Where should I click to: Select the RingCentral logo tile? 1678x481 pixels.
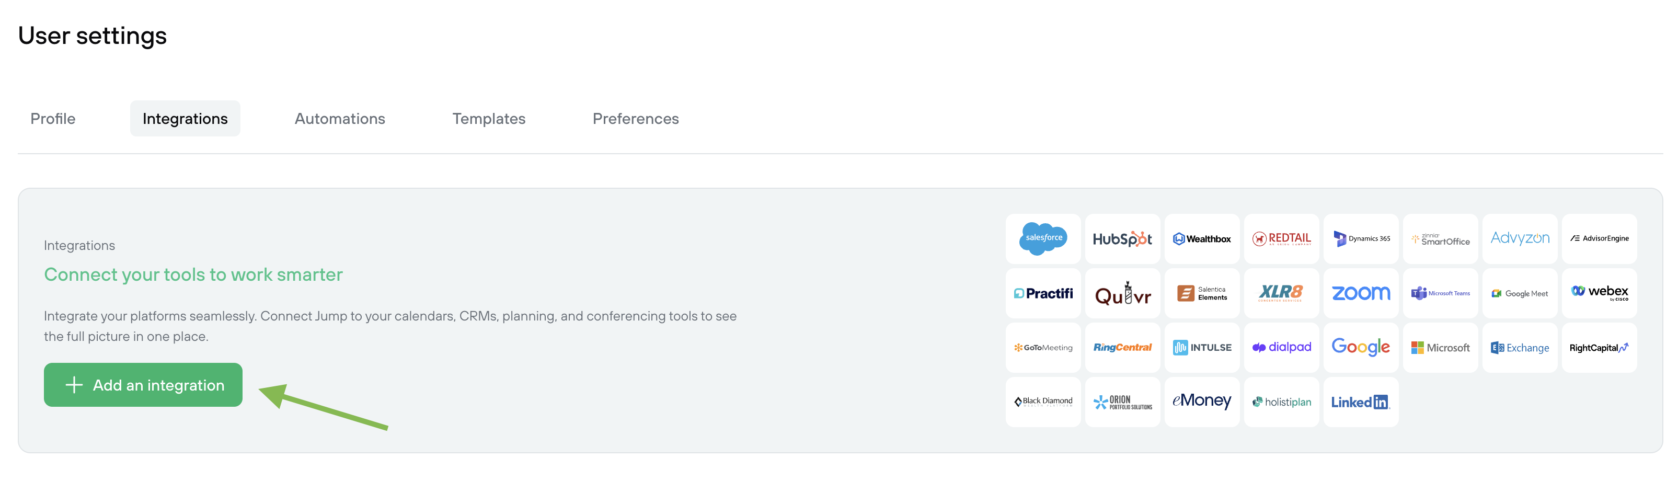1122,347
